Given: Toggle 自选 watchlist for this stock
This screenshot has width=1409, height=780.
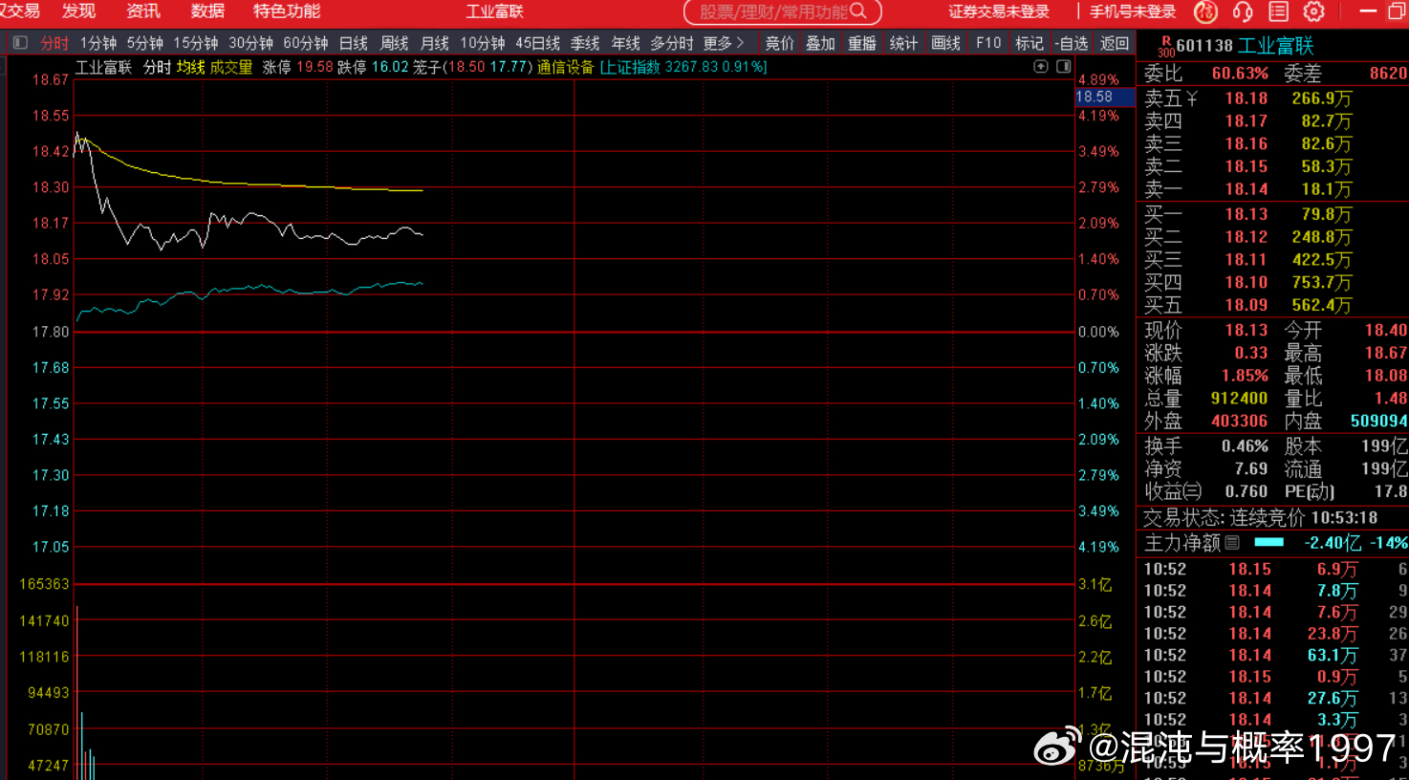Looking at the screenshot, I should coord(1072,43).
